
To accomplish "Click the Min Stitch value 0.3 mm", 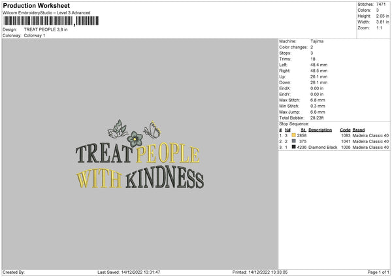I will [x=318, y=106].
